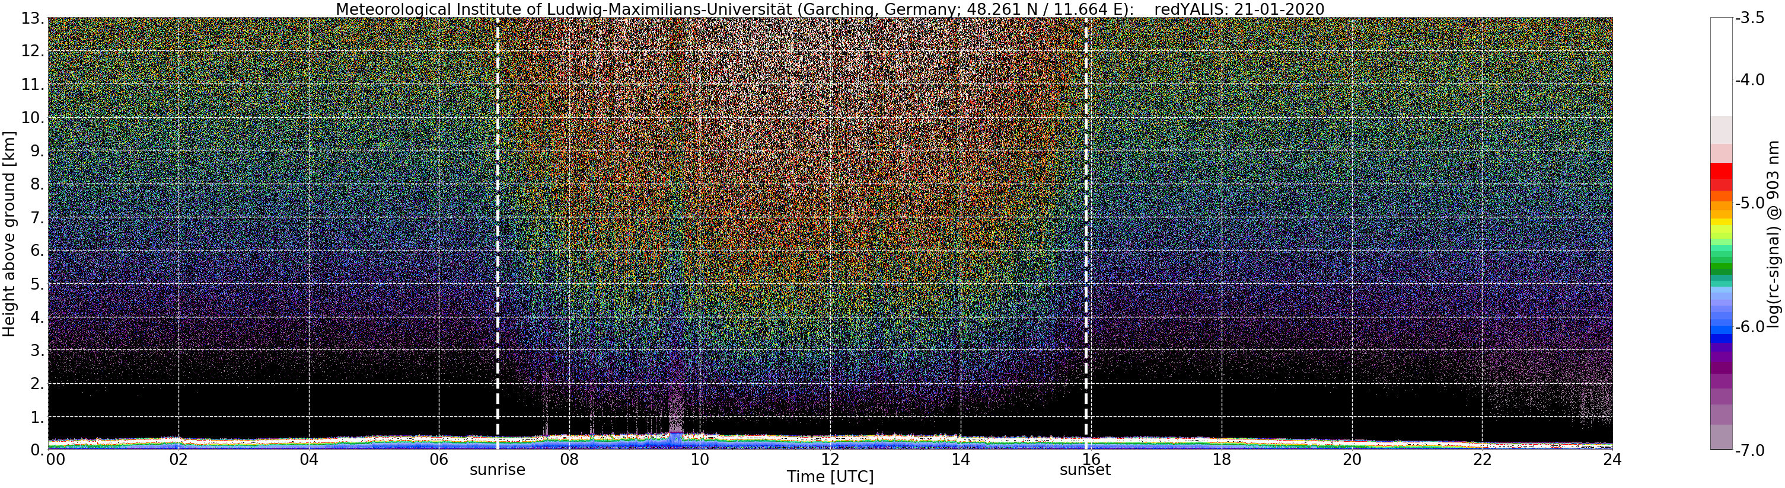Click the x-axis tick label '06'

click(x=439, y=460)
